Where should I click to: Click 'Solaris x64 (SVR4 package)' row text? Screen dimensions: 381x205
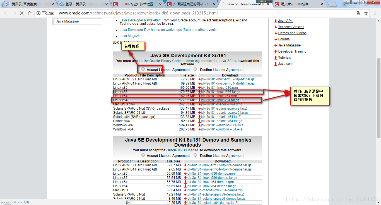[x=134, y=117]
